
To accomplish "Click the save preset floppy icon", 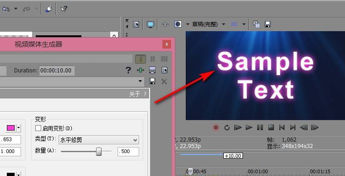I will (152, 81).
